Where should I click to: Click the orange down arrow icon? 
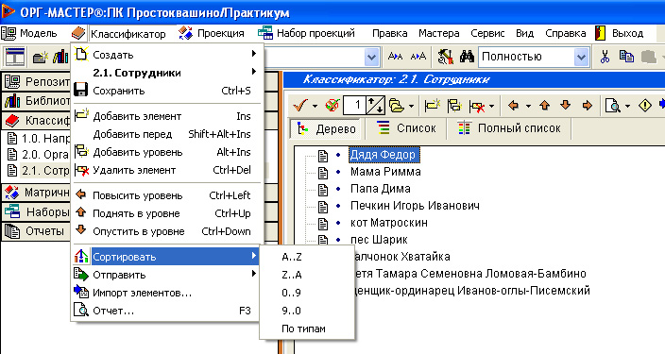click(x=565, y=105)
